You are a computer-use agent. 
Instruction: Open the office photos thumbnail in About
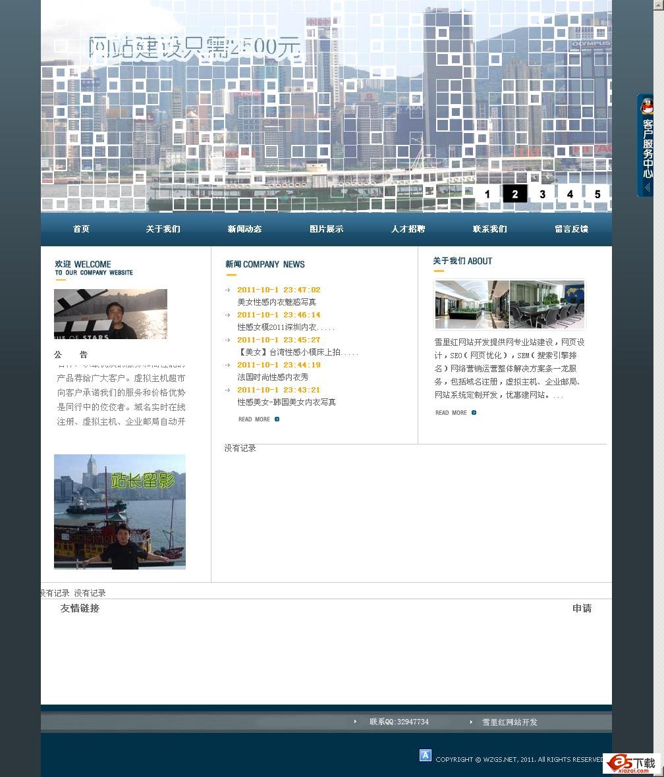click(510, 305)
